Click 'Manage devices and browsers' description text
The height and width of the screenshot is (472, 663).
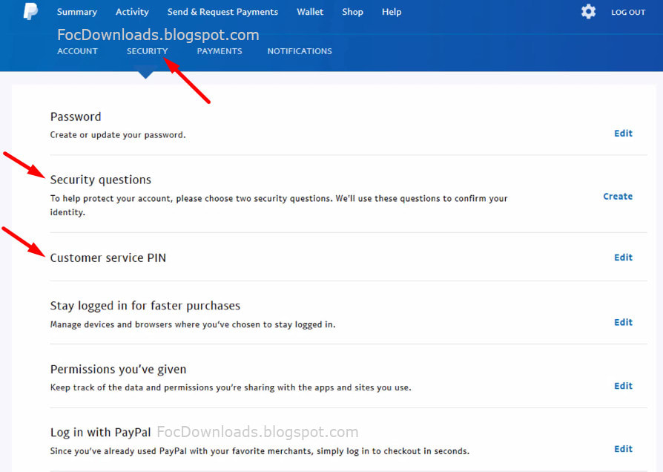(193, 324)
